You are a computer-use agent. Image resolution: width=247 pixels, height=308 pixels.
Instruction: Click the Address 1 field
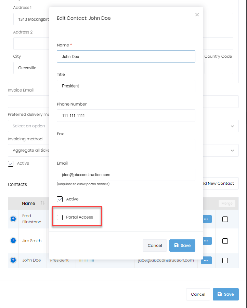click(x=31, y=19)
